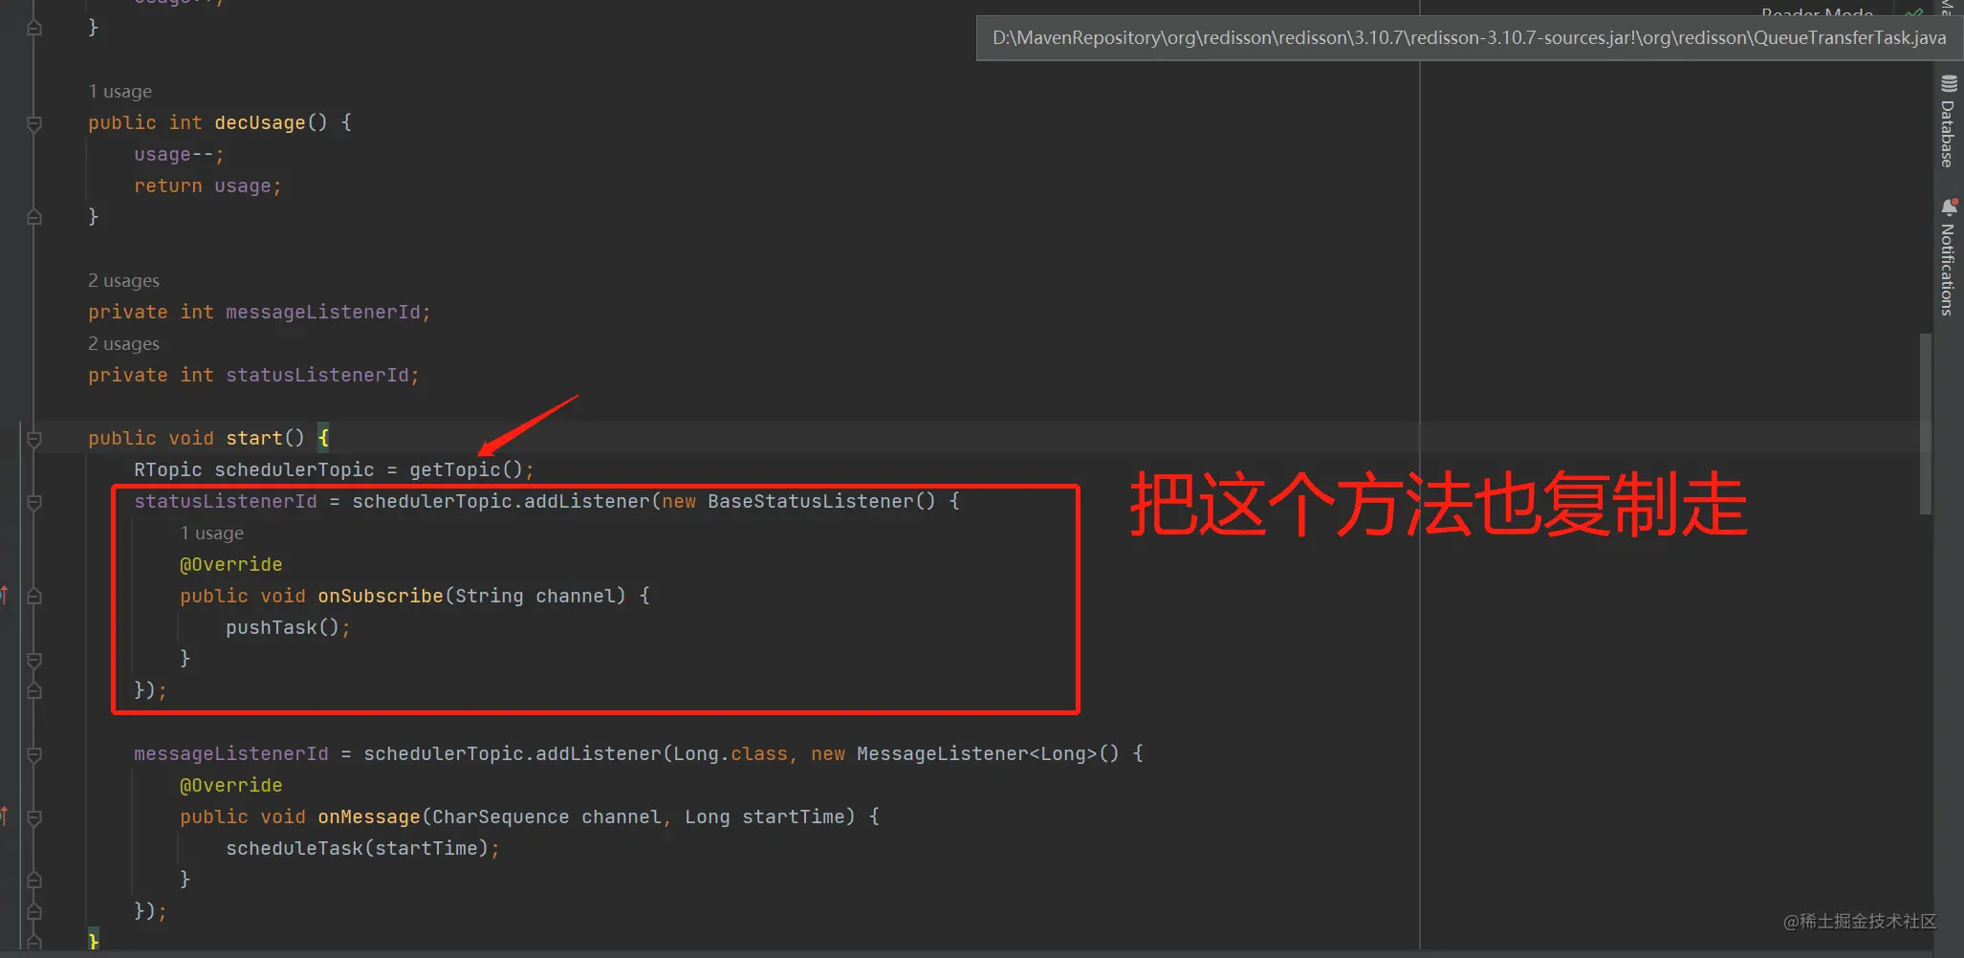Show '2 usages' hint above messageListenerId field

pos(124,281)
